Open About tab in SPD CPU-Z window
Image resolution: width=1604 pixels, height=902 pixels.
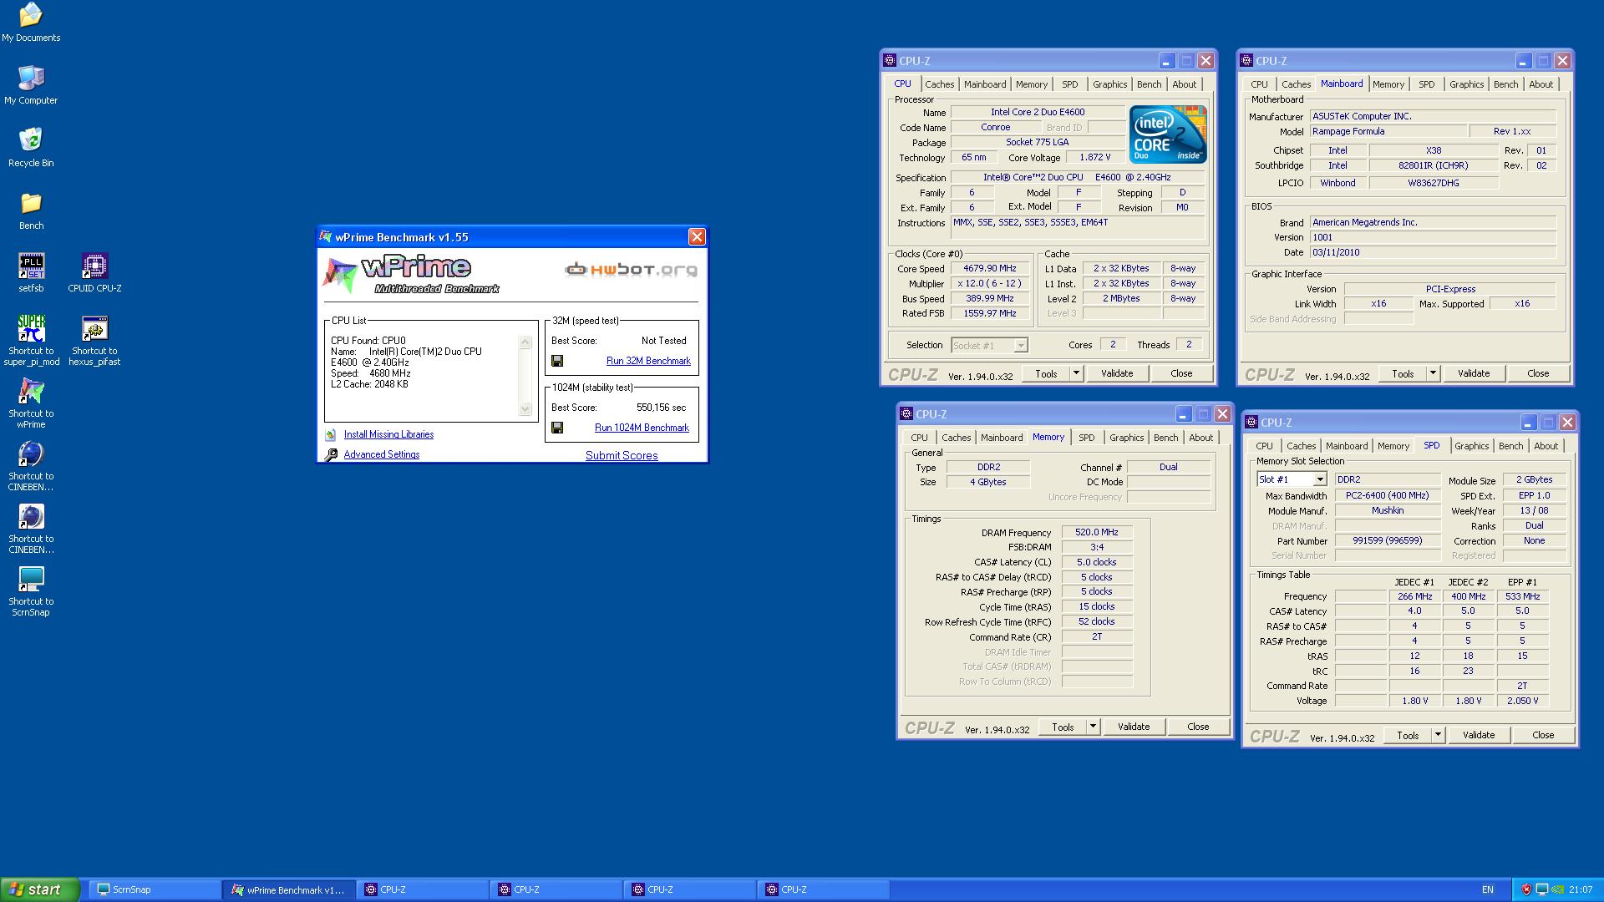pos(1546,446)
